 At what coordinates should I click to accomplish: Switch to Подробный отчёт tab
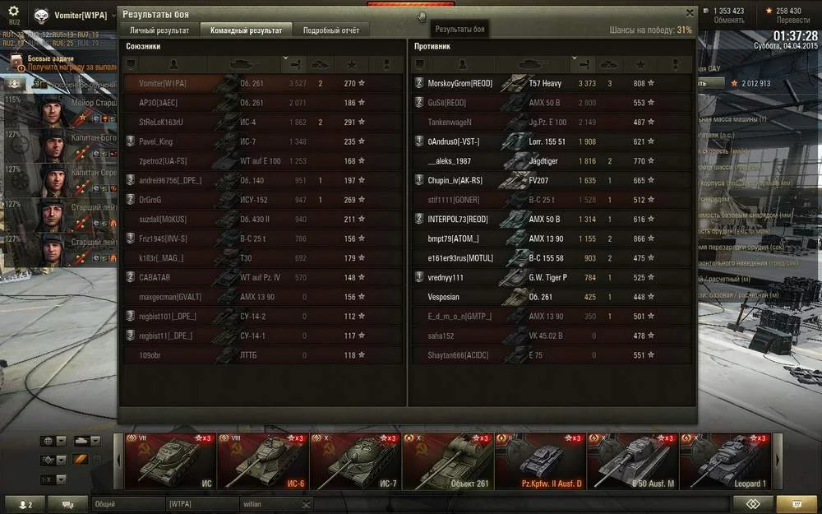(x=331, y=30)
